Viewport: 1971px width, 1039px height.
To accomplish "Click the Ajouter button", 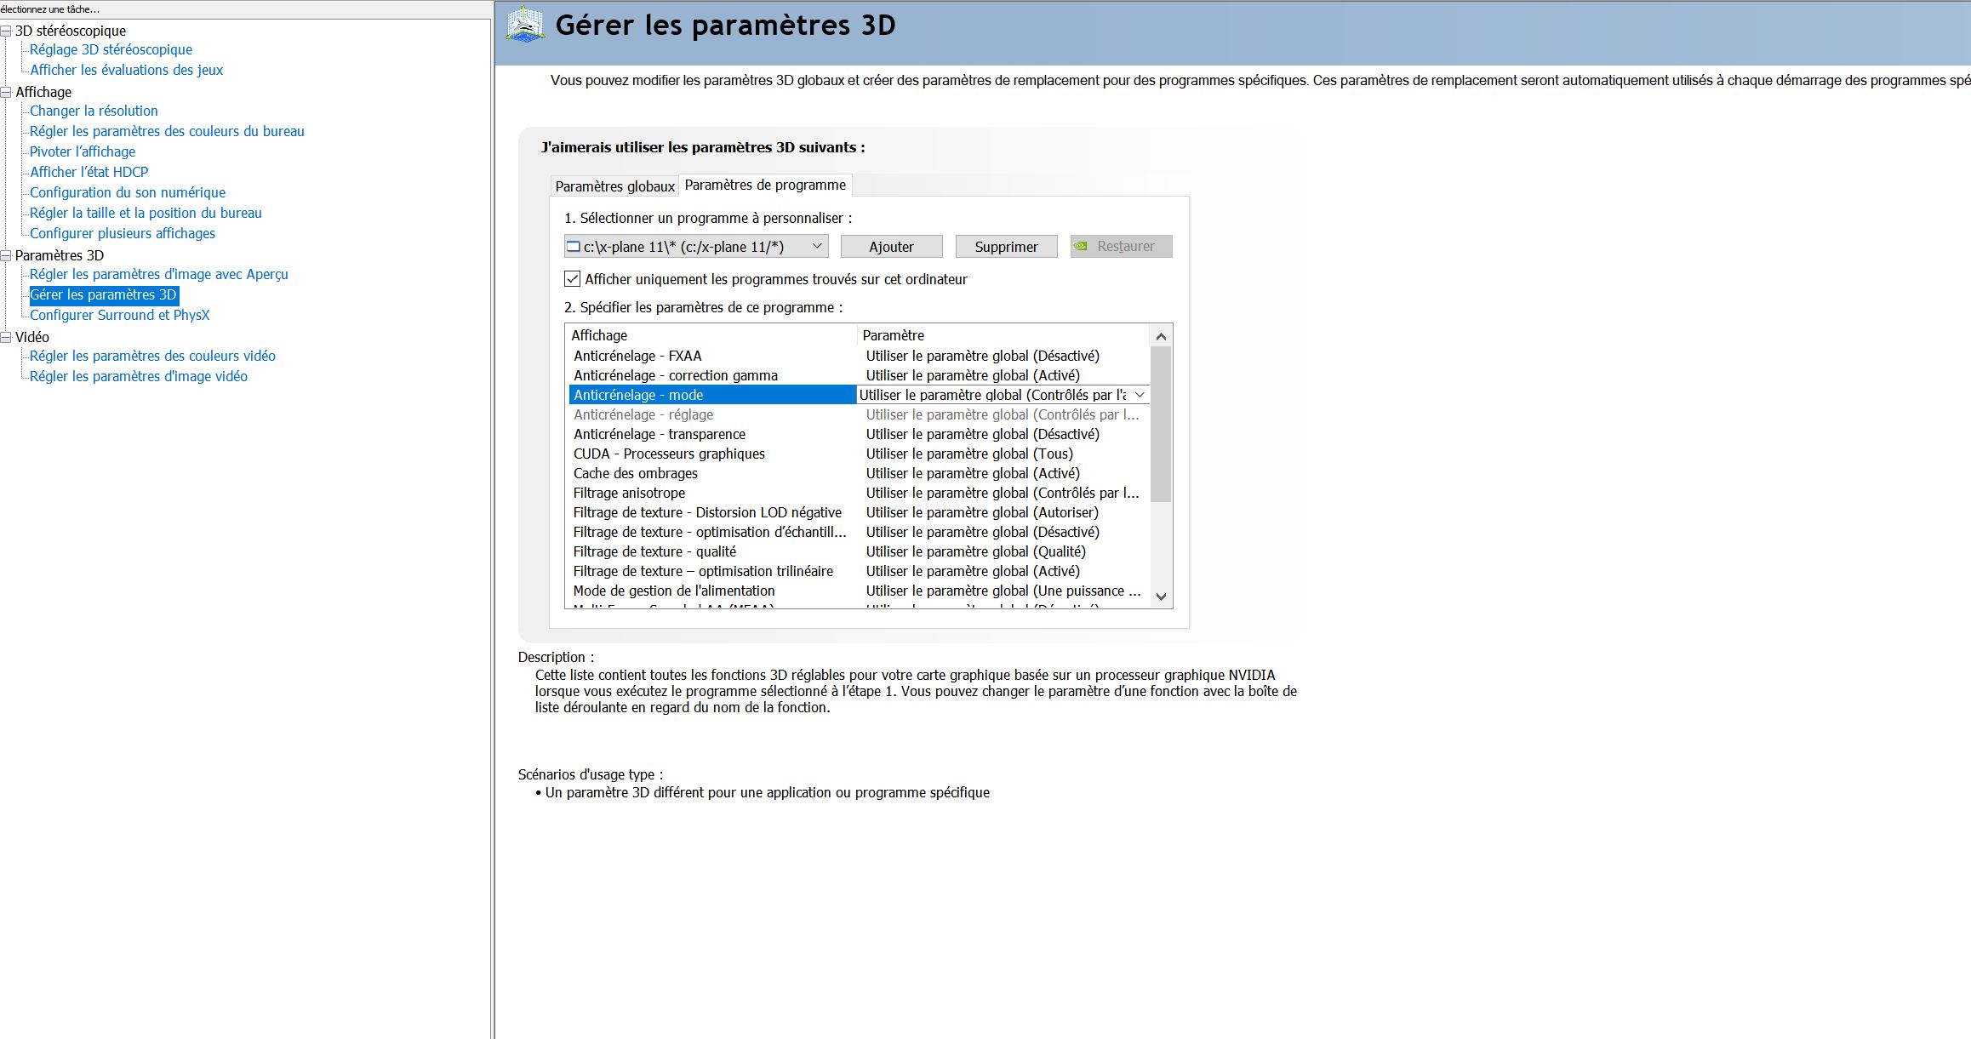I will (890, 247).
